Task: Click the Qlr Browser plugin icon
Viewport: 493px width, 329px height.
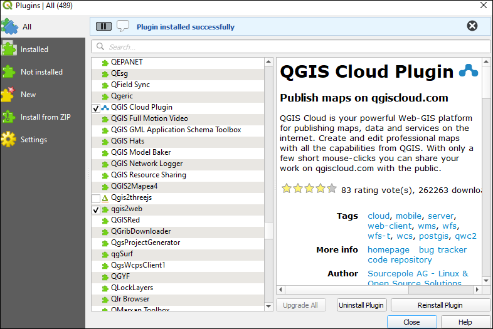Action: click(x=105, y=300)
